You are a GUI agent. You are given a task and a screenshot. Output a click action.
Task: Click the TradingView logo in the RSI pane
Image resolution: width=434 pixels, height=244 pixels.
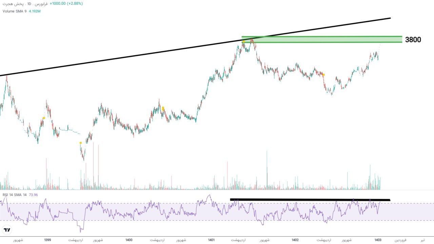7,230
